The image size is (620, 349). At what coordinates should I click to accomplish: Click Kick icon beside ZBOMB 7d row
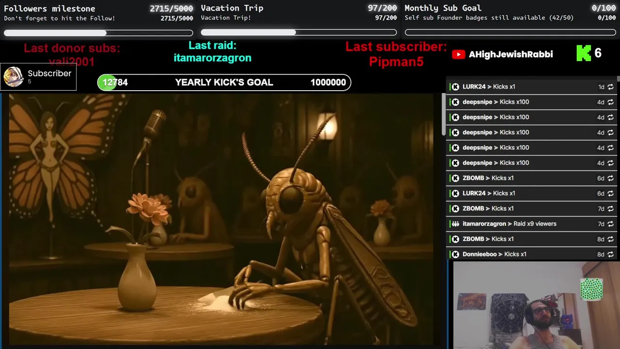coord(455,208)
